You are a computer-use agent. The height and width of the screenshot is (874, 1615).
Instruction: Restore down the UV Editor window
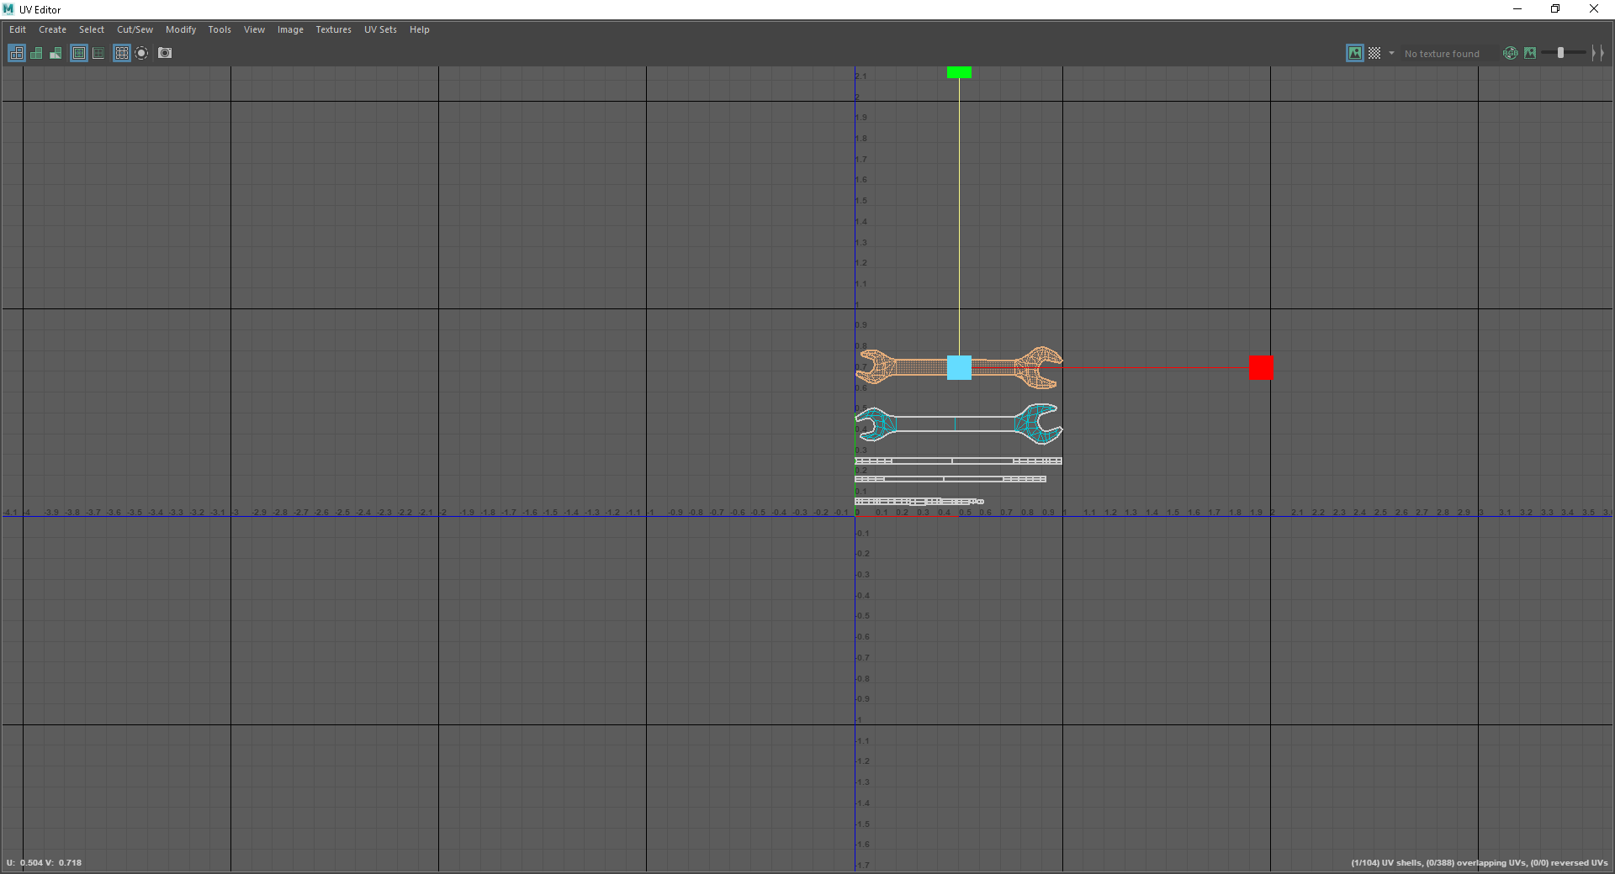[1555, 9]
